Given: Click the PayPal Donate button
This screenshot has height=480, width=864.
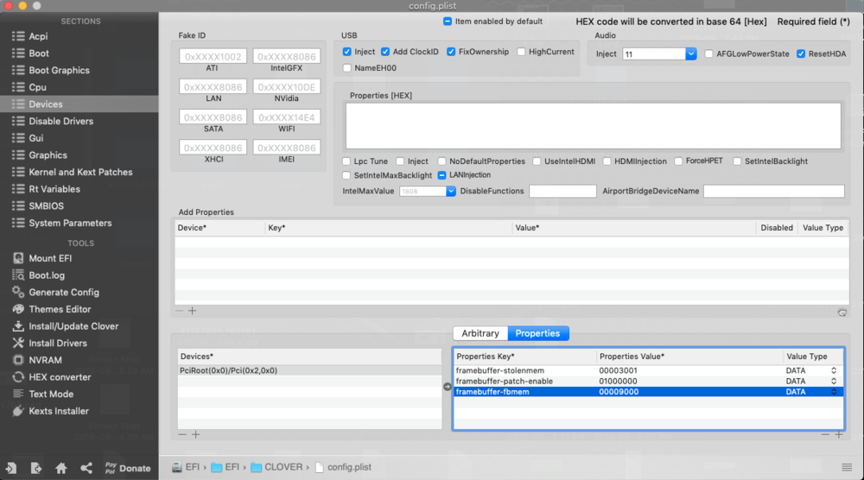Looking at the screenshot, I should click(126, 468).
